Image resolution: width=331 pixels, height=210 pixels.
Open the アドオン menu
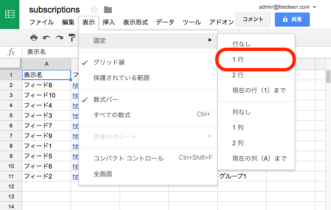[222, 22]
